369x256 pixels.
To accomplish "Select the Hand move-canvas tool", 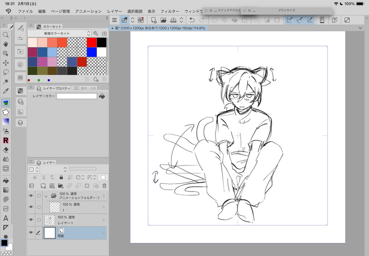I will pyautogui.click(x=6, y=44).
